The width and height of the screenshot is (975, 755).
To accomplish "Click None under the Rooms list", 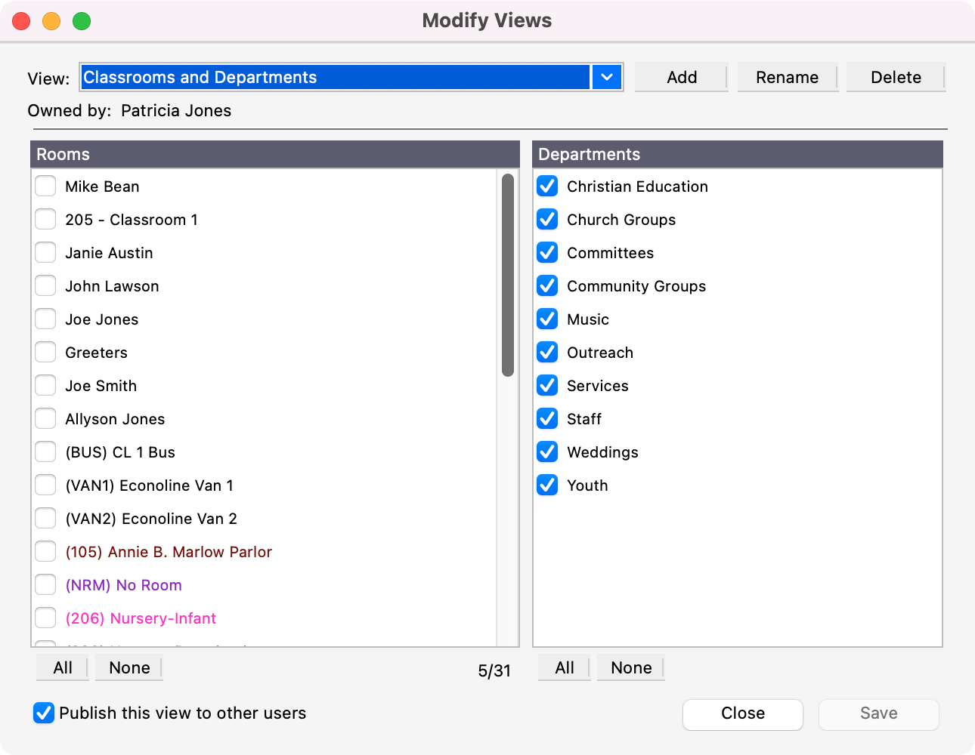I will coord(129,668).
